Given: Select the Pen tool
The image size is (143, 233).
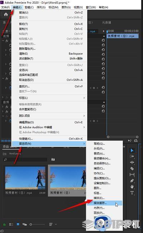Looking at the screenshot, I should (x=132, y=181).
